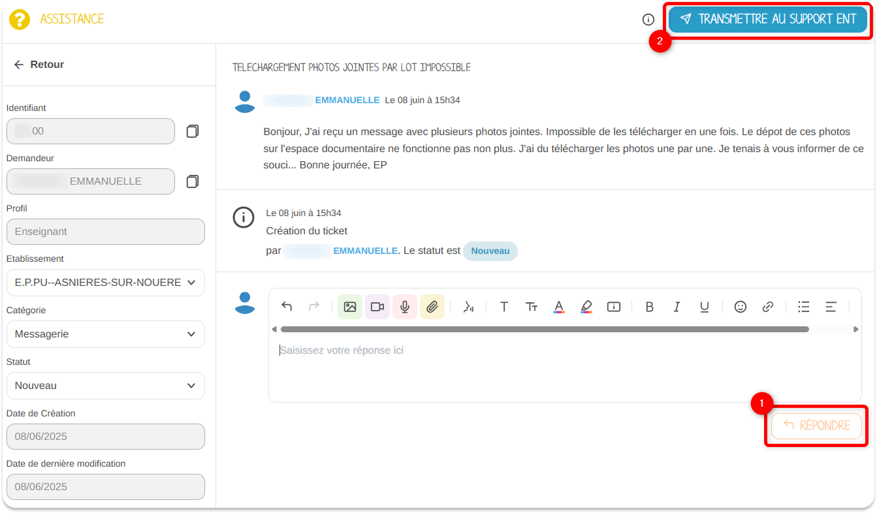Click the info box insert icon
877x513 pixels.
614,307
